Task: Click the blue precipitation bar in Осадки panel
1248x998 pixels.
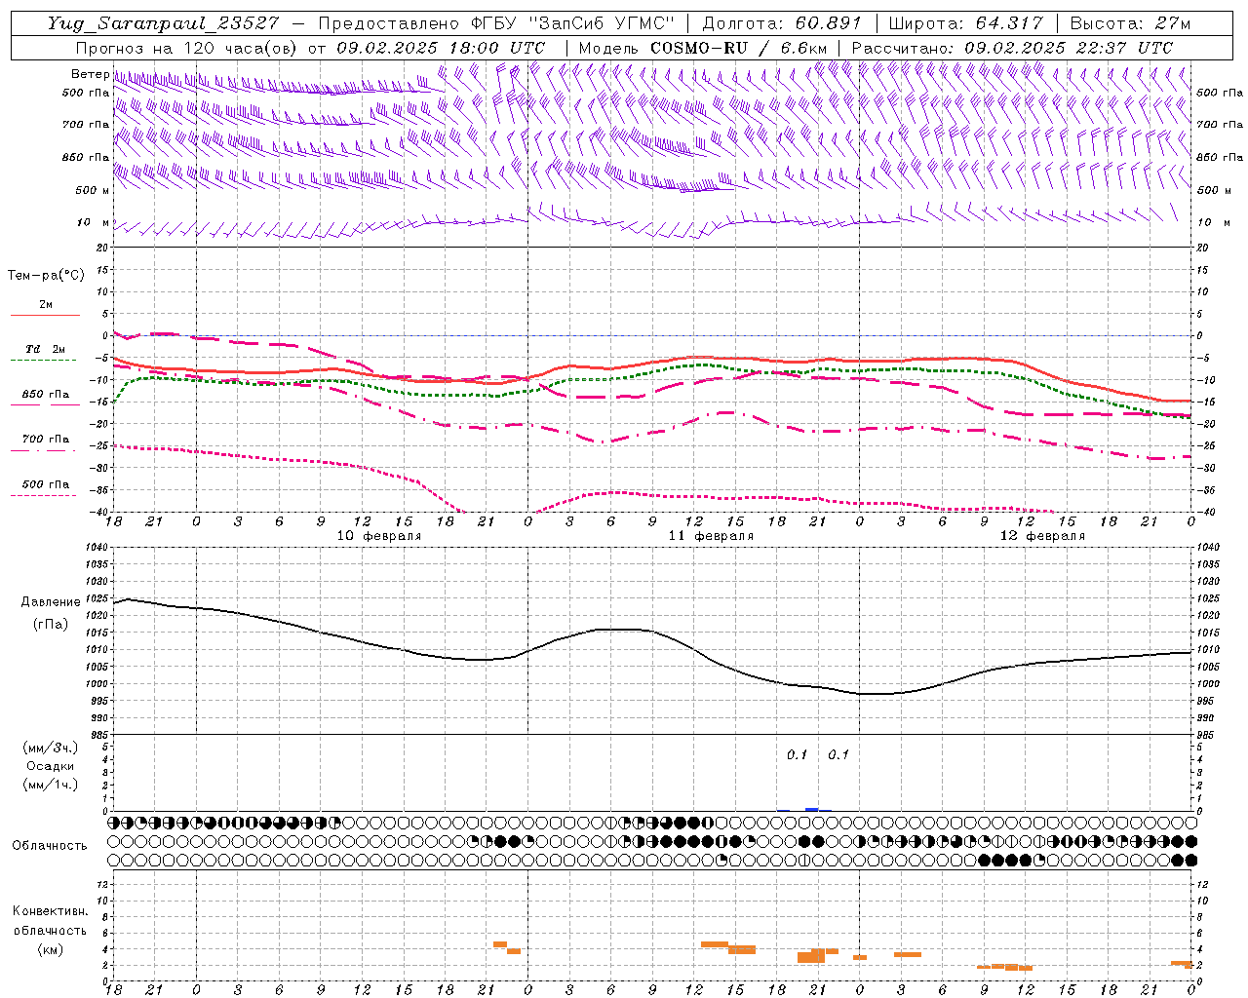Action: click(812, 809)
